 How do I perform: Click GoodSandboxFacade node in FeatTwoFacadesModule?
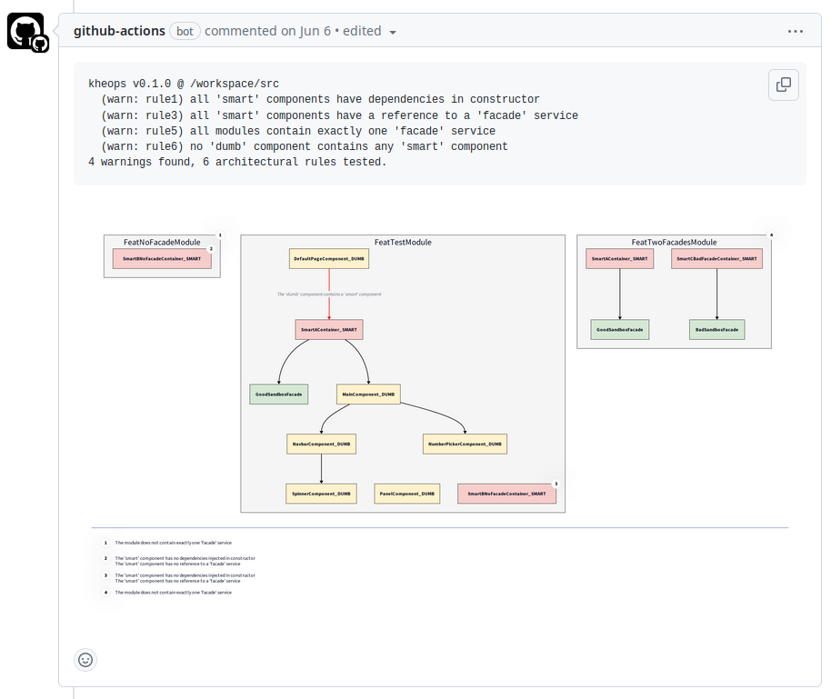pos(619,330)
